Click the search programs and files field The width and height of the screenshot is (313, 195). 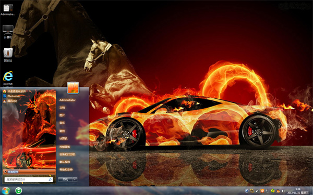(x=29, y=180)
